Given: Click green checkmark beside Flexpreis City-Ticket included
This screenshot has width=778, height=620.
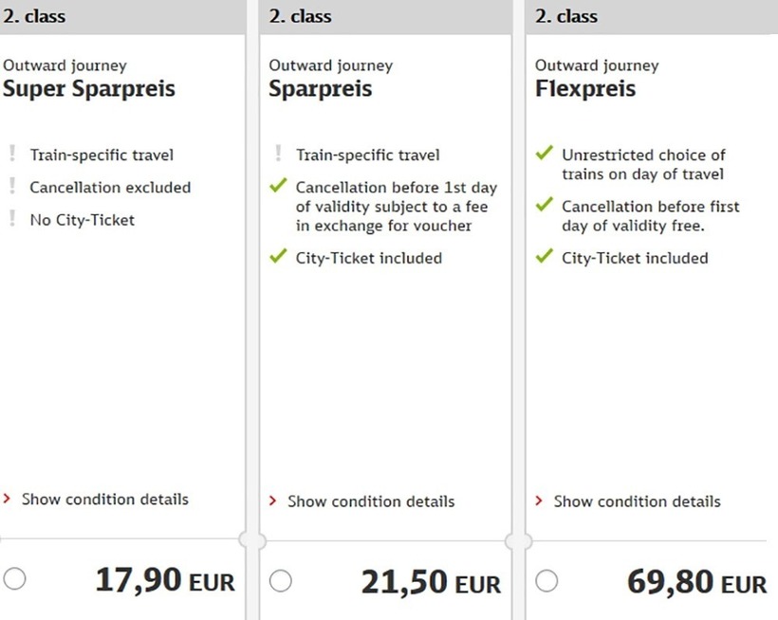Looking at the screenshot, I should [x=544, y=257].
